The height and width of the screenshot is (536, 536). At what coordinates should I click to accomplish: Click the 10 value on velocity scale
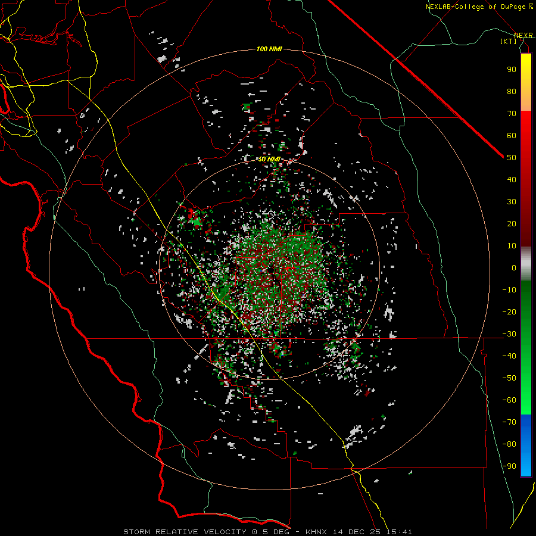[512, 246]
